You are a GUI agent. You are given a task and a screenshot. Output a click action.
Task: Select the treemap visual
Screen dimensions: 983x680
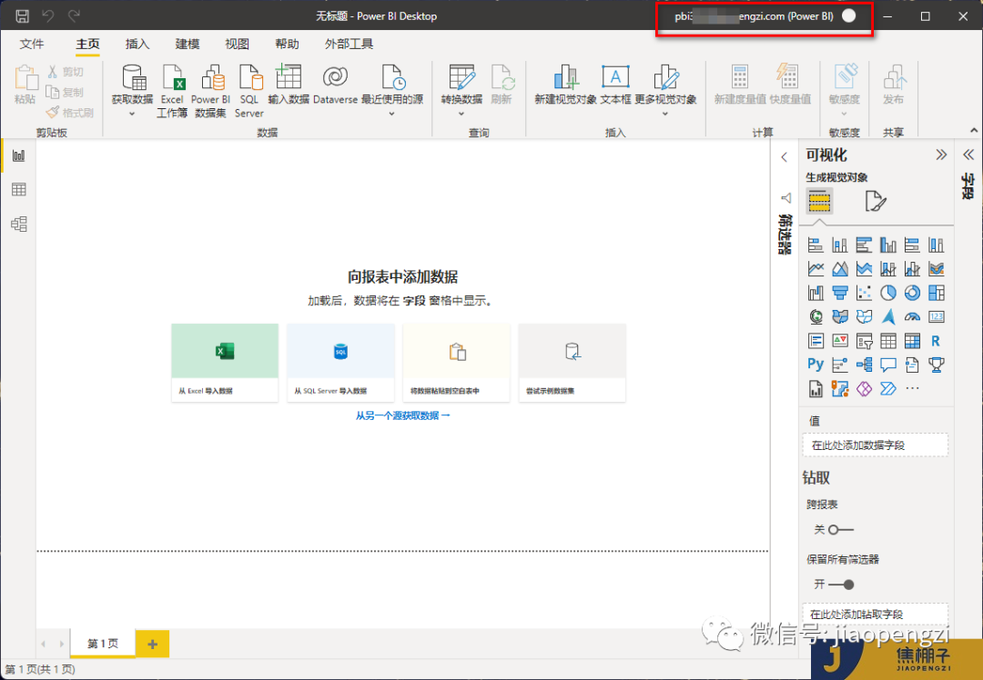[937, 293]
